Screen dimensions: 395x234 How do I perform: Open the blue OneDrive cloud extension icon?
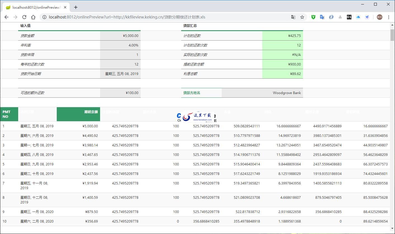tap(358, 17)
